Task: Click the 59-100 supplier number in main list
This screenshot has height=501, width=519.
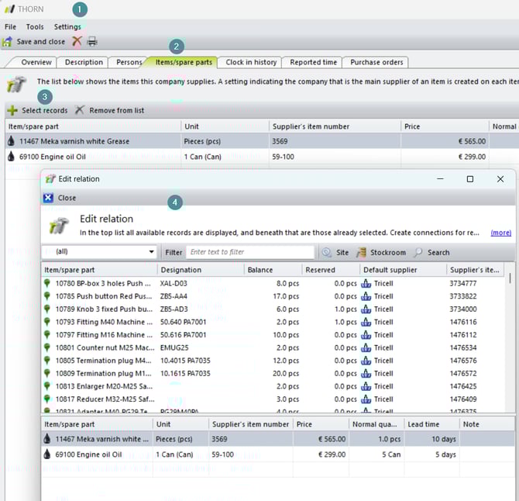Action: [x=283, y=157]
